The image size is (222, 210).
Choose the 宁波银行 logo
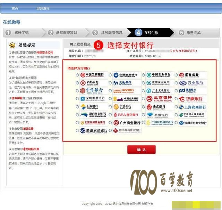point(127,107)
